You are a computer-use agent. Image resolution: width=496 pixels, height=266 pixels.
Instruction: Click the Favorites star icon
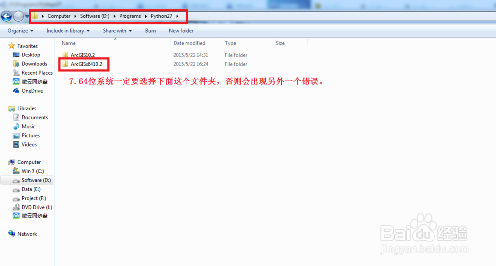click(12, 46)
